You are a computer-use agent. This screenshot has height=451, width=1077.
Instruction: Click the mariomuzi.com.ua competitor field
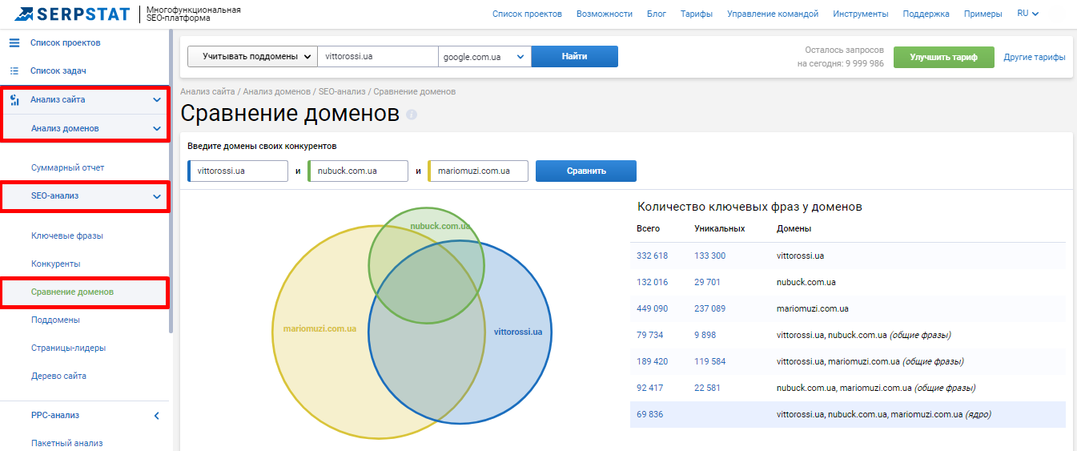click(x=478, y=171)
